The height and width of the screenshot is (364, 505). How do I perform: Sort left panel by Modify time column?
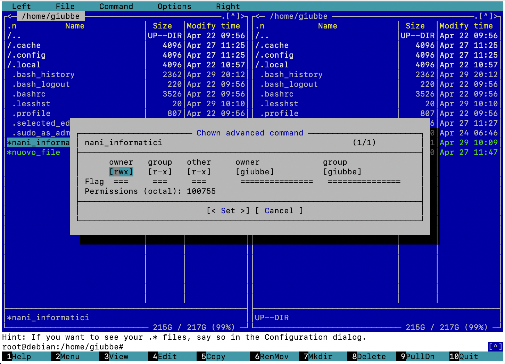pos(213,26)
